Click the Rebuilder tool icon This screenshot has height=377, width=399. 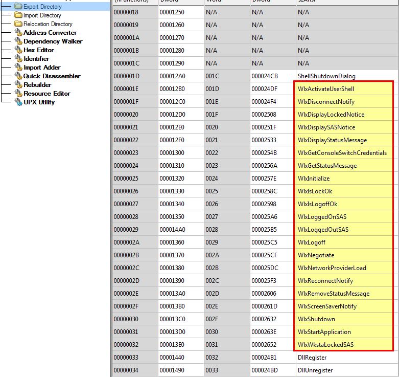tap(18, 84)
